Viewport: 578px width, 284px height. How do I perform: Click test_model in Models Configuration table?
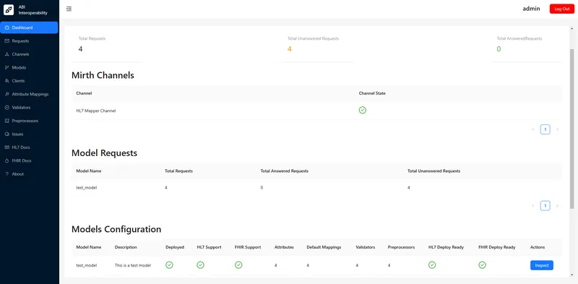pyautogui.click(x=87, y=265)
